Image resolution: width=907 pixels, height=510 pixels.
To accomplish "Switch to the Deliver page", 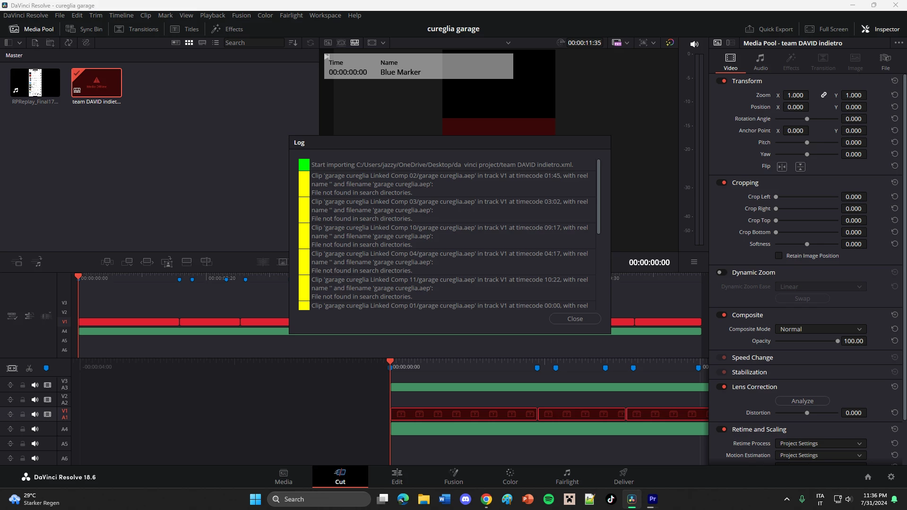I will 623,476.
